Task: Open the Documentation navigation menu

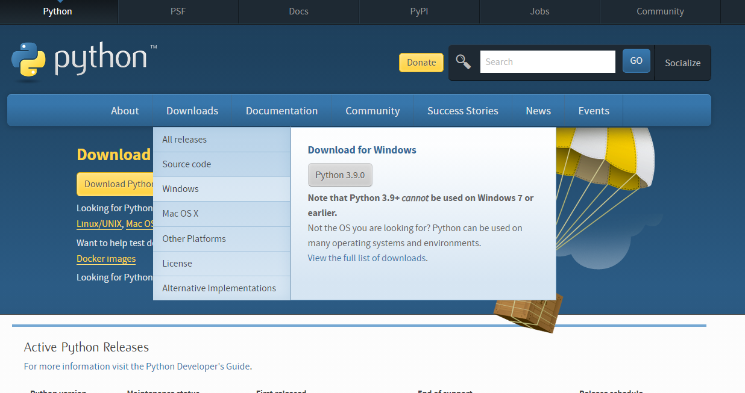Action: [282, 111]
